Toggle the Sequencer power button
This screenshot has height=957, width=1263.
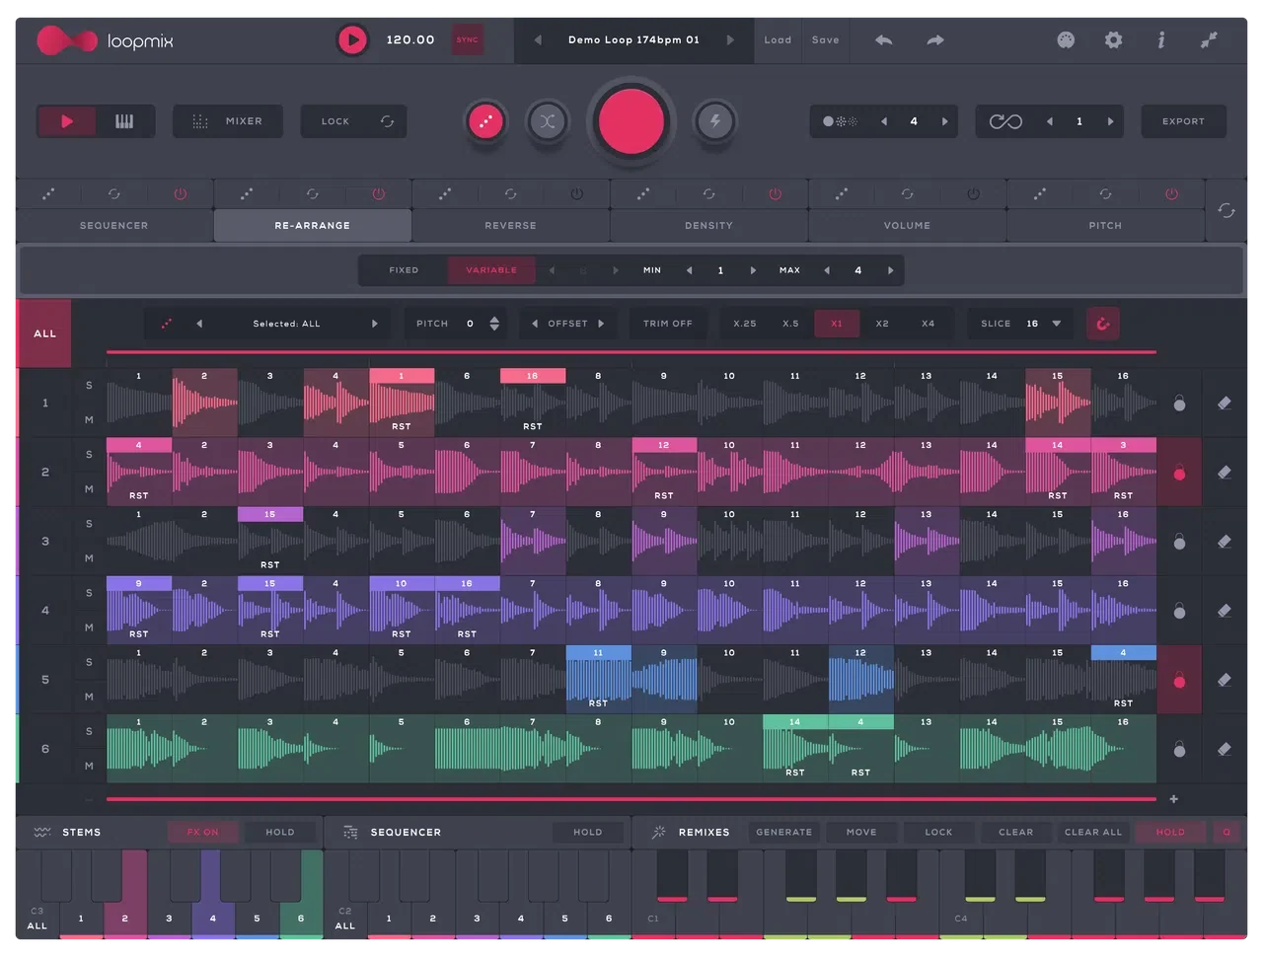[x=180, y=194]
